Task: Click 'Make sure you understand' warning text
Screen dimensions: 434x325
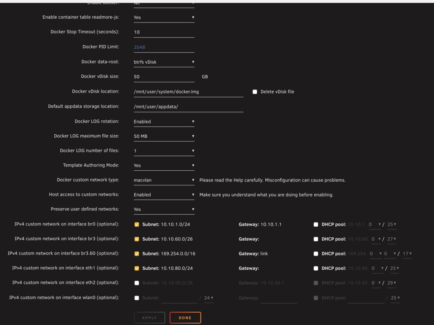Action: 266,195
